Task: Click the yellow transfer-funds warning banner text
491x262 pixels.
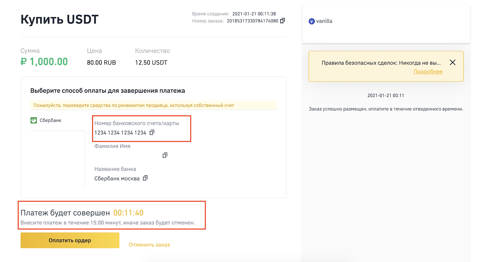Action: (133, 105)
